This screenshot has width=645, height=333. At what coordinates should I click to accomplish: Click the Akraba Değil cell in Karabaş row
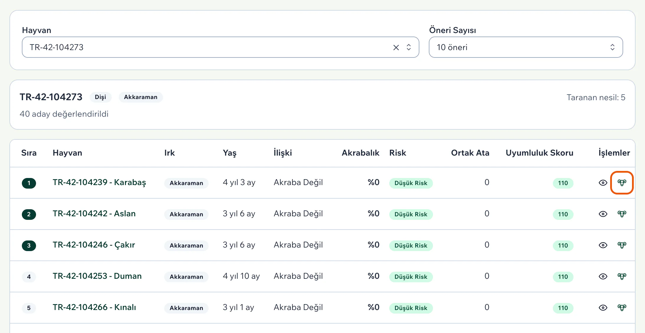pos(298,182)
